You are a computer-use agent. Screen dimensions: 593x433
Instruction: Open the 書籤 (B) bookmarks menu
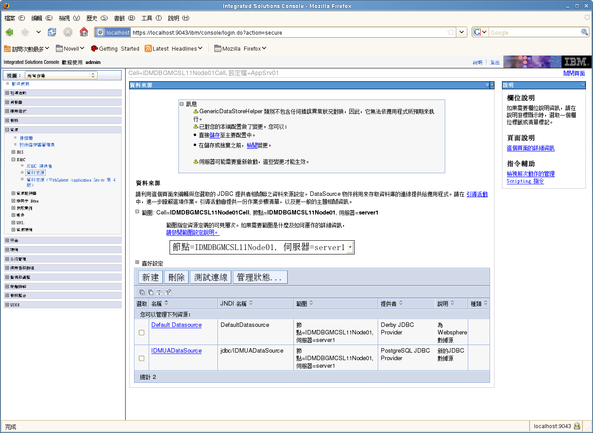coord(124,18)
